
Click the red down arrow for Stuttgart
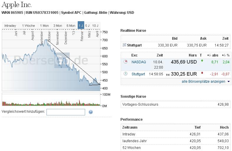point(202,73)
